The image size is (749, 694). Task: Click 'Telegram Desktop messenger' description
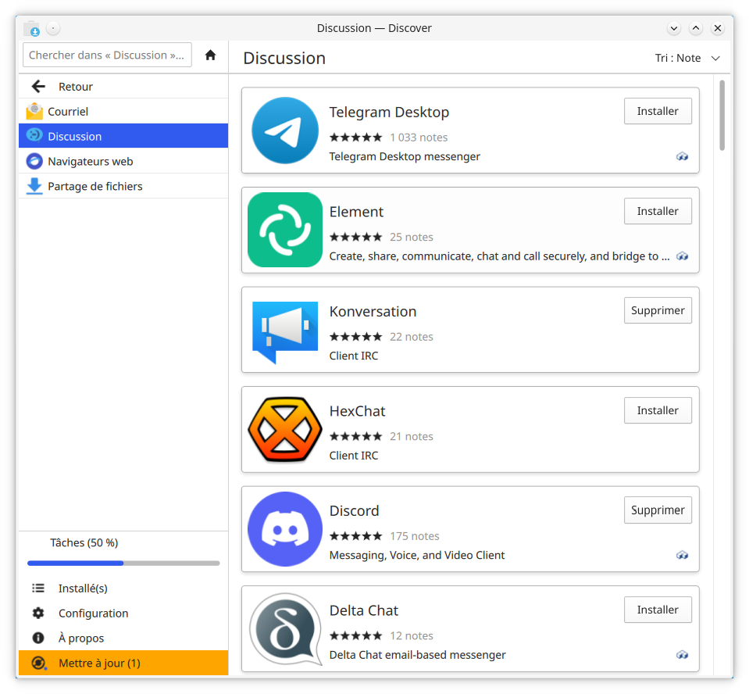pyautogui.click(x=405, y=156)
